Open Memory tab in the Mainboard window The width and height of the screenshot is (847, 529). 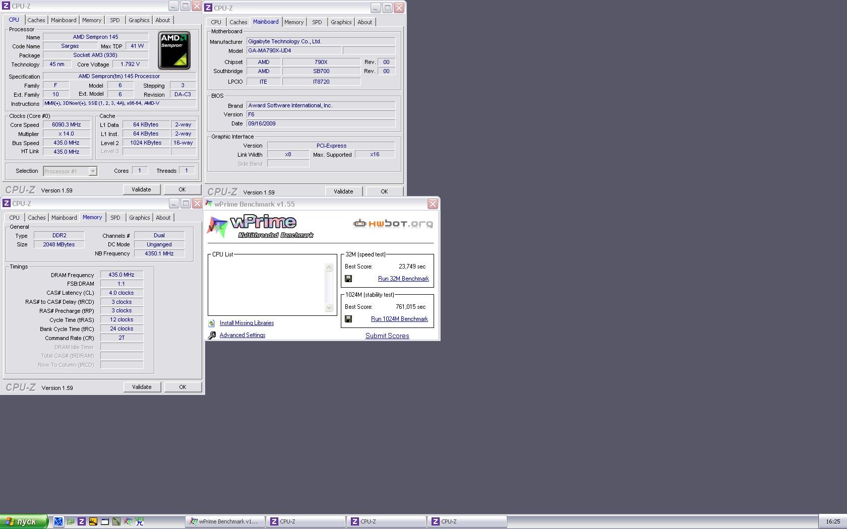point(294,22)
